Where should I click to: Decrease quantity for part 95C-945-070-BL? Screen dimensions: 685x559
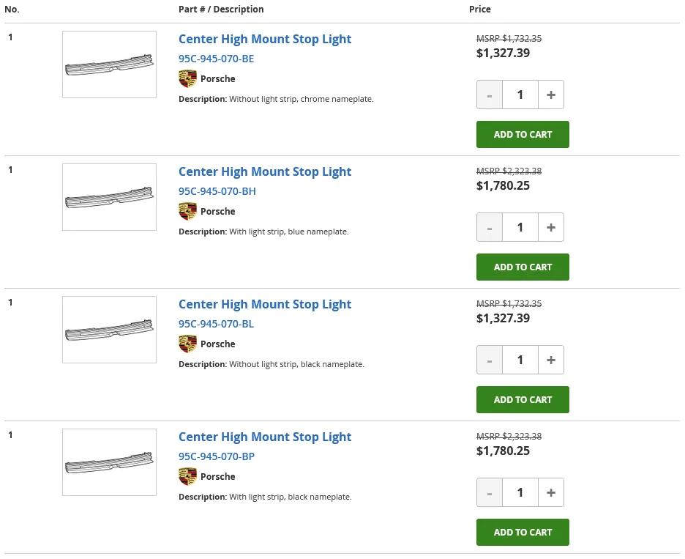click(490, 360)
